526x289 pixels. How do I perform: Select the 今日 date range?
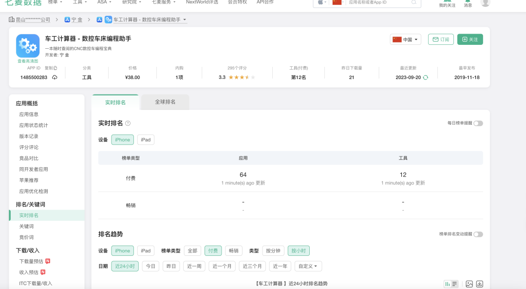click(x=150, y=266)
